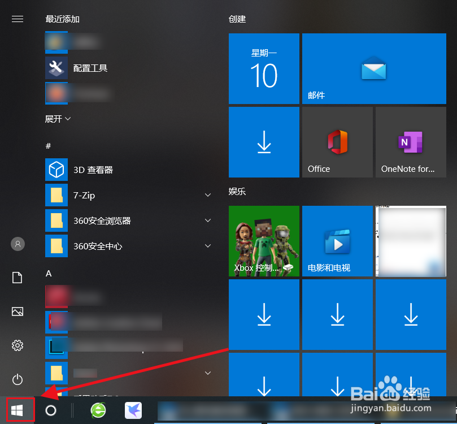Open the 360安全浏览器 folder icon
The image size is (457, 424).
pos(56,220)
